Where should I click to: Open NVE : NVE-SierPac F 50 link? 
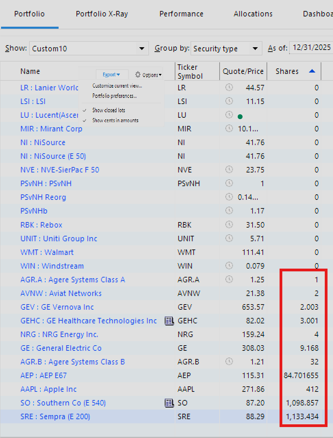coord(60,170)
